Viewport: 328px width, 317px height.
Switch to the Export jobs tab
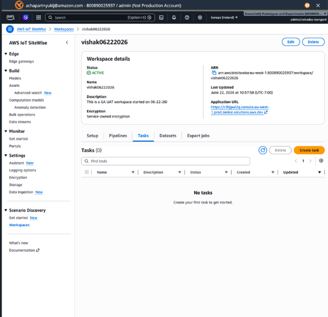click(198, 136)
